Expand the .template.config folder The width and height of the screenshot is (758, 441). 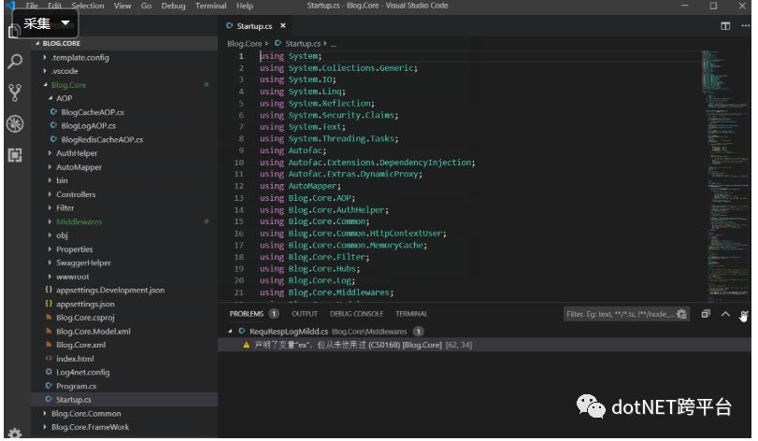45,58
